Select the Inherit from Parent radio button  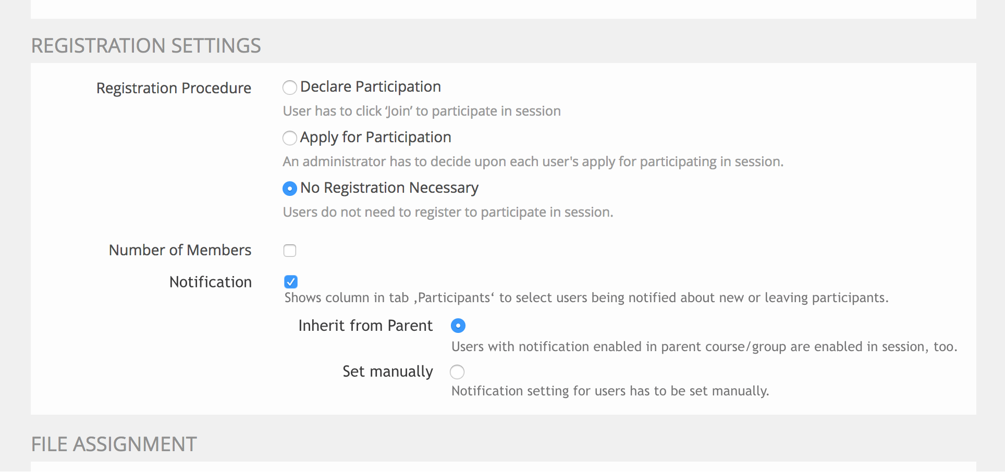(x=458, y=326)
